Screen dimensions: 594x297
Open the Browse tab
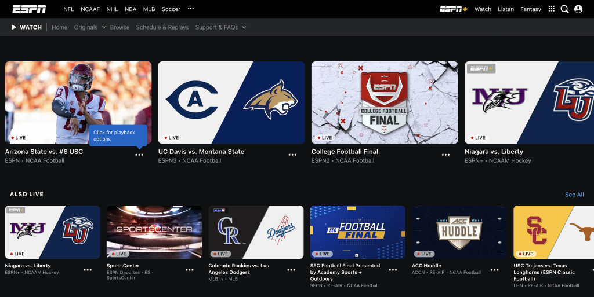[x=119, y=27]
